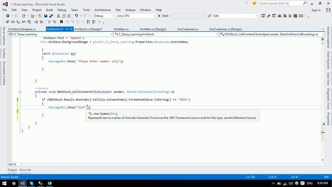Screen dimensions: 332x187
Task: Expand the Start button dropdown arrow
Action: click(x=170, y=16)
